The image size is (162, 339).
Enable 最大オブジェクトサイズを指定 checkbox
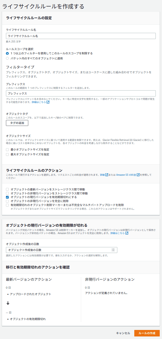click(x=7, y=155)
